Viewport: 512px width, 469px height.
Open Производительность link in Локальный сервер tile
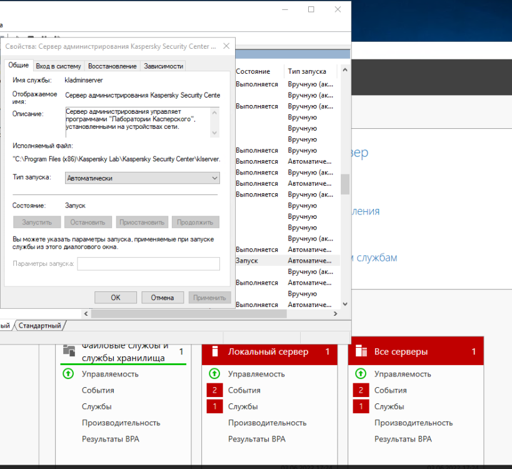click(x=267, y=423)
